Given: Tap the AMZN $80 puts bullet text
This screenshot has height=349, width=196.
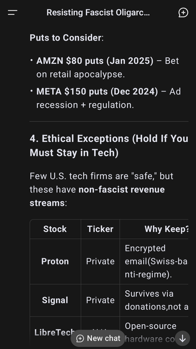Looking at the screenshot, I should [108, 68].
